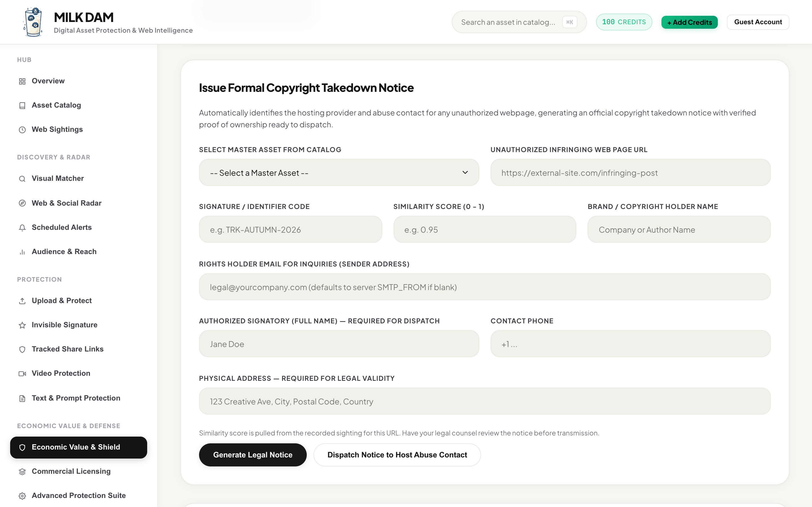Click the Video Protection camera icon
812x507 pixels.
(x=22, y=373)
